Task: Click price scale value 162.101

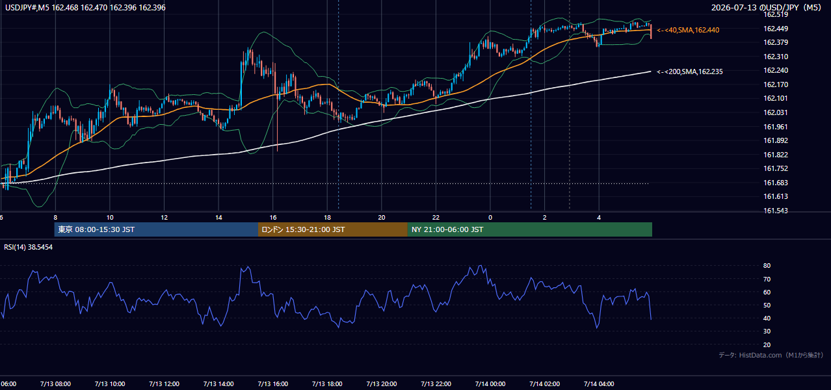Action: 776,98
